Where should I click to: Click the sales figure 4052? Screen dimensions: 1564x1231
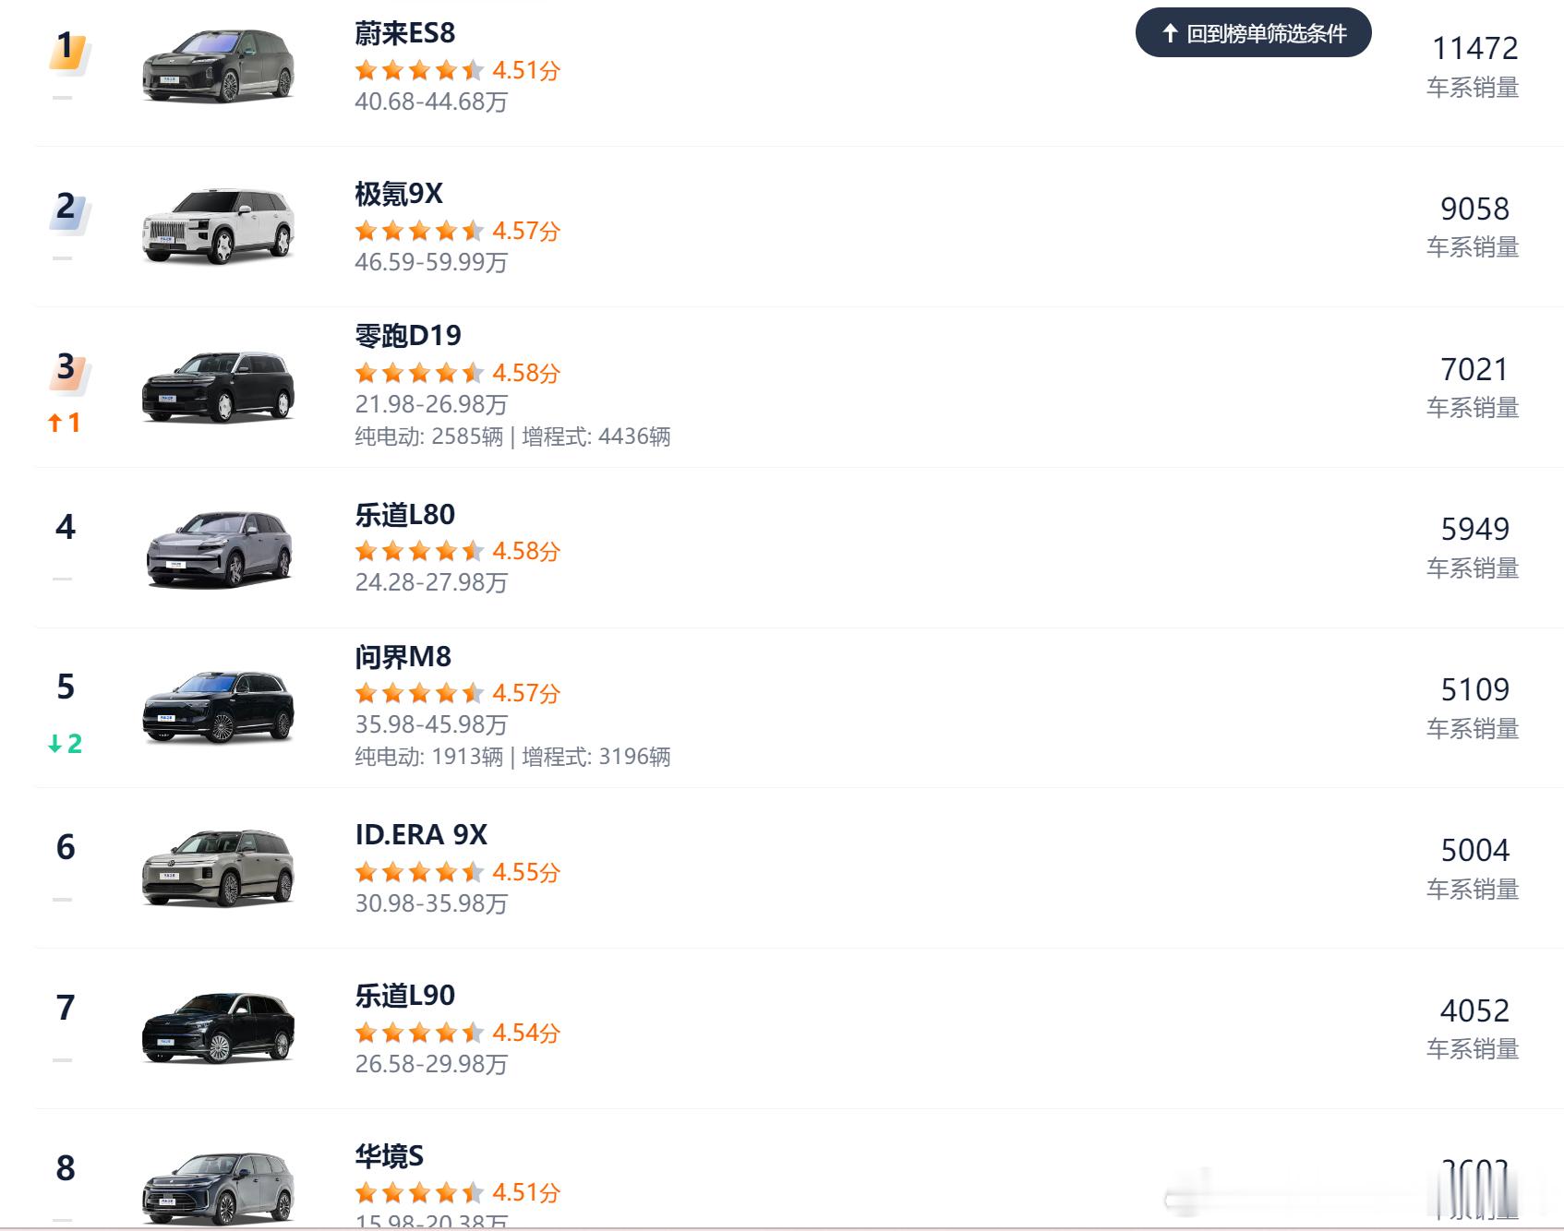1474,1010
